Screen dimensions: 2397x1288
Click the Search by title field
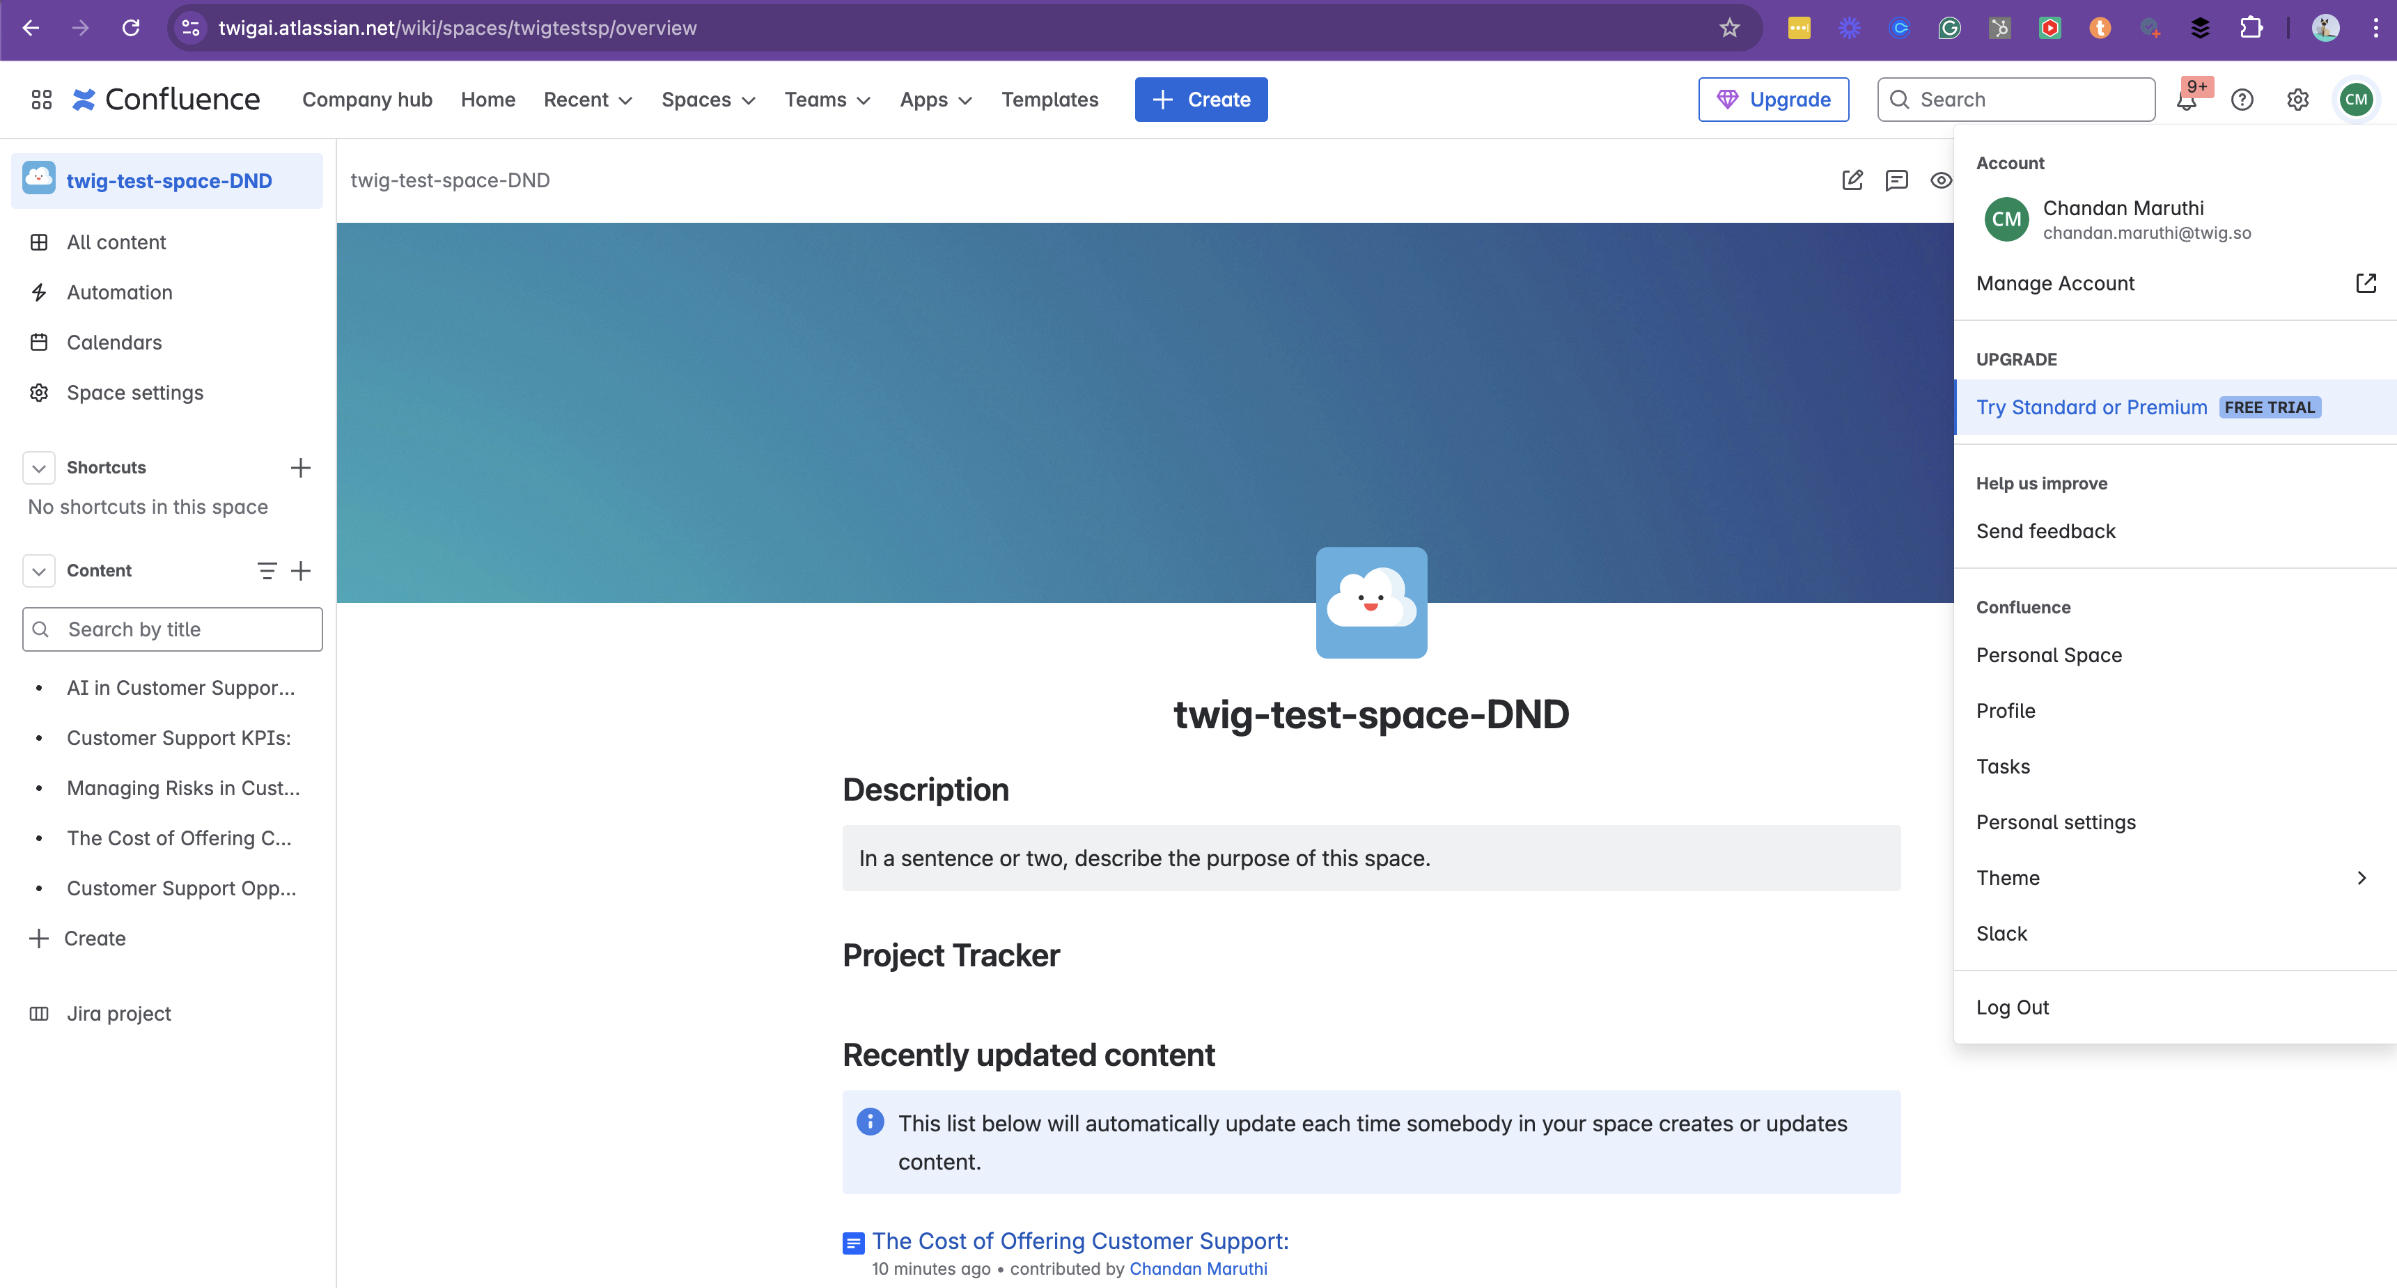point(173,629)
